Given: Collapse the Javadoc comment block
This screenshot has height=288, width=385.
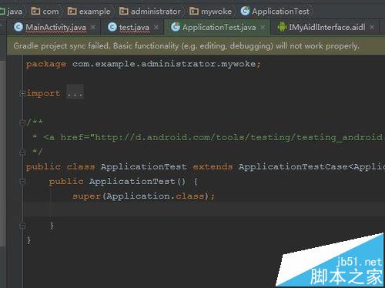Looking at the screenshot, I should (x=22, y=122).
